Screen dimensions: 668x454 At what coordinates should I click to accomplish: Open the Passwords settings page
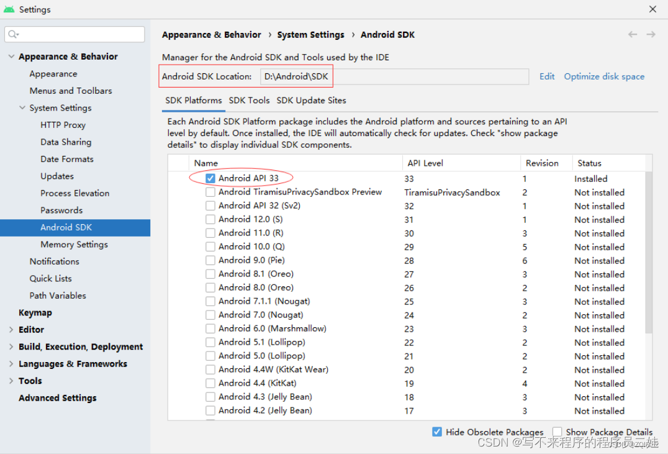pyautogui.click(x=61, y=210)
